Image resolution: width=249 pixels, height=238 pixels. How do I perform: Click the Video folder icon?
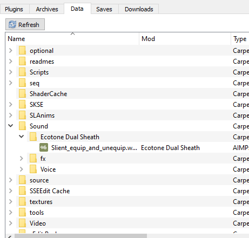click(x=22, y=223)
